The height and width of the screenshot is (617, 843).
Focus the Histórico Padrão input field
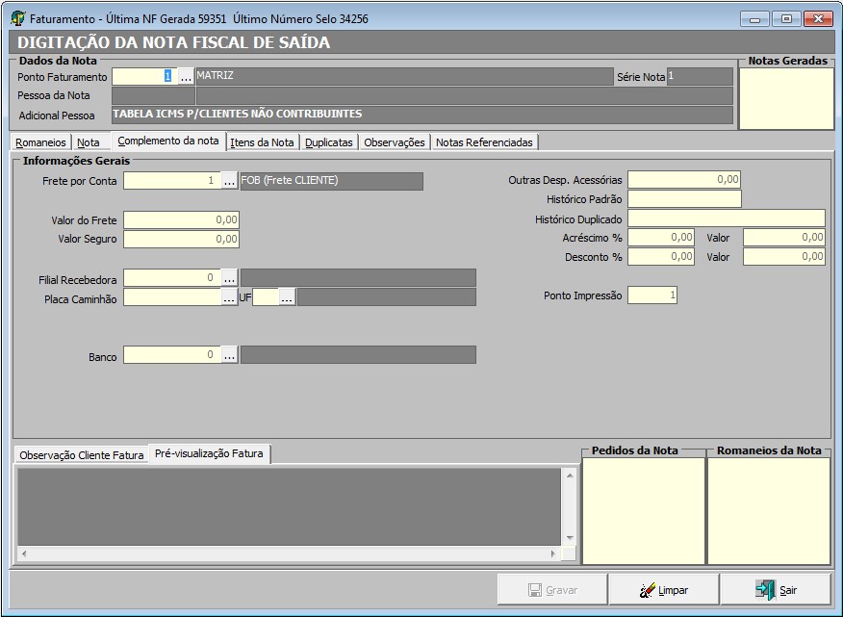point(684,199)
